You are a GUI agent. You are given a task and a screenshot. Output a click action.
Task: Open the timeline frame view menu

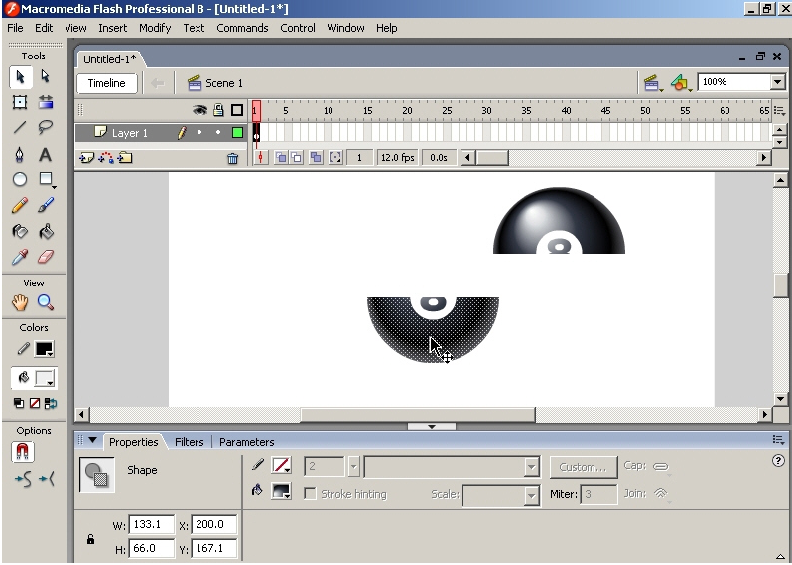[x=779, y=110]
